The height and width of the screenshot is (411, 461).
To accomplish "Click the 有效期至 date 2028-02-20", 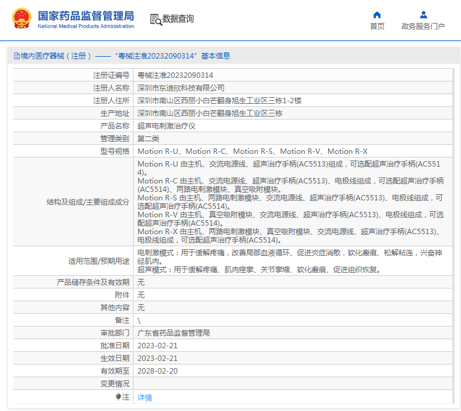I will pos(157,371).
